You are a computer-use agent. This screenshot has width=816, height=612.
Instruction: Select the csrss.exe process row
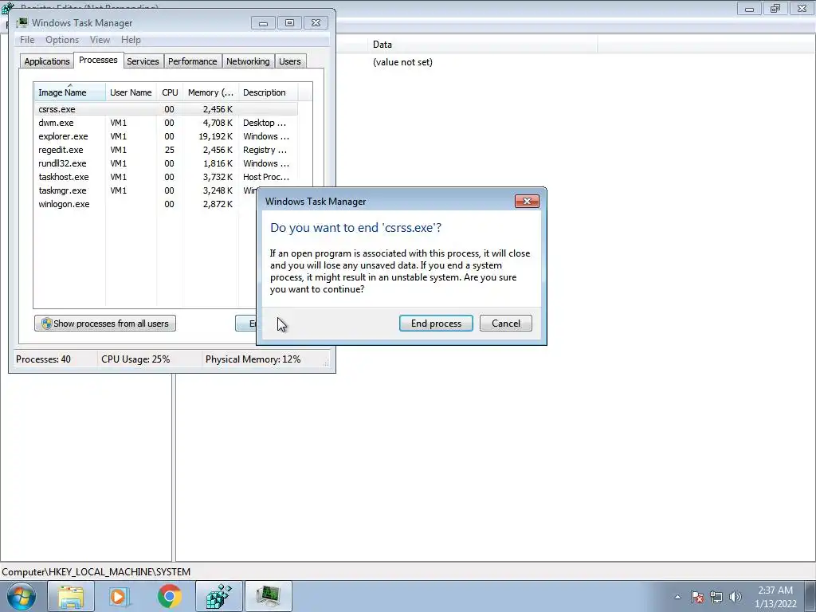pyautogui.click(x=166, y=109)
